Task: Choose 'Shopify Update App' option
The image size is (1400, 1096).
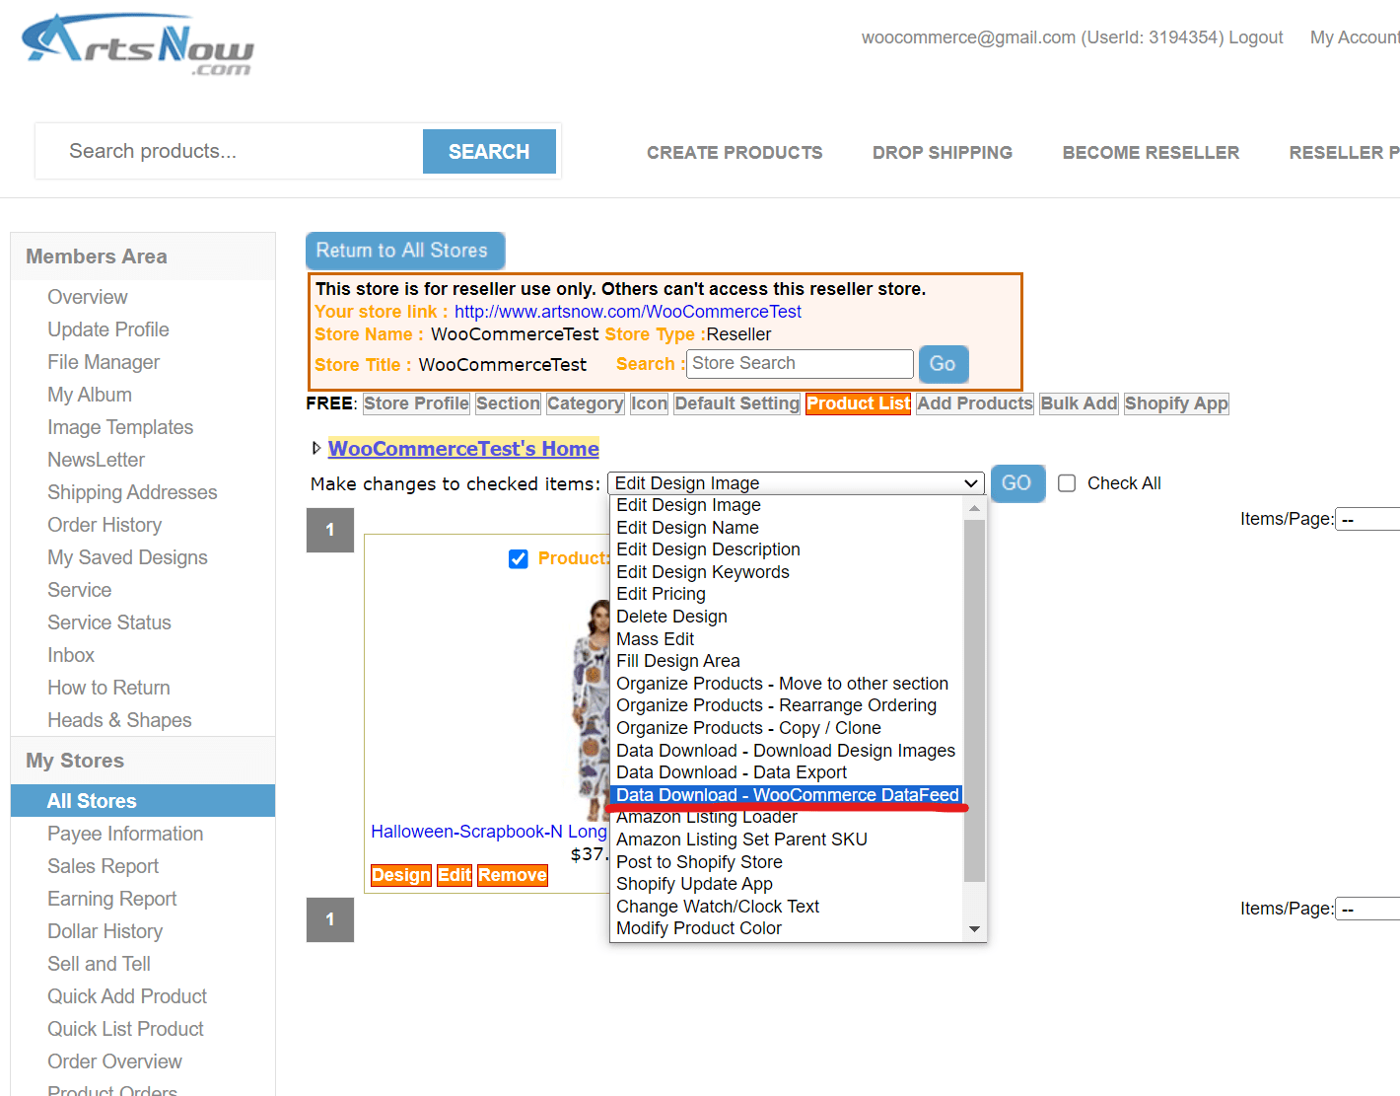Action: tap(694, 884)
